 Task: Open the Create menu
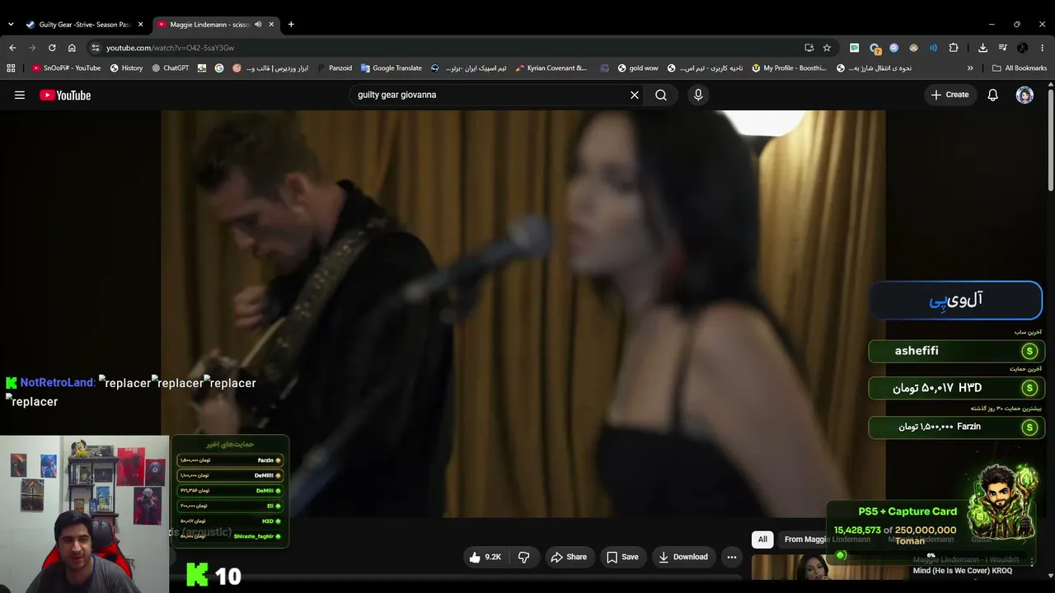[949, 95]
